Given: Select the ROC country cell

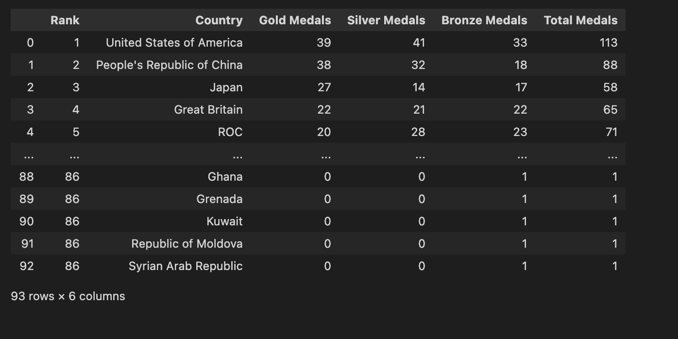Looking at the screenshot, I should pos(230,132).
